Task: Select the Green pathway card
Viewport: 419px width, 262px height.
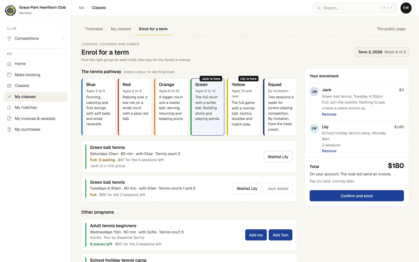Action: point(207,107)
